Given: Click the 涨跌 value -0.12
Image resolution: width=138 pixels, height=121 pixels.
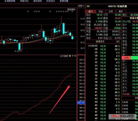Looking at the screenshot, I should [100, 18].
